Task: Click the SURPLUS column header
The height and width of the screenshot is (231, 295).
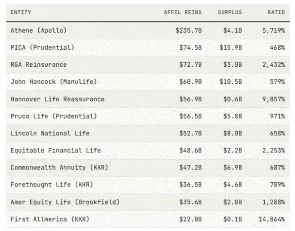Action: (x=230, y=12)
